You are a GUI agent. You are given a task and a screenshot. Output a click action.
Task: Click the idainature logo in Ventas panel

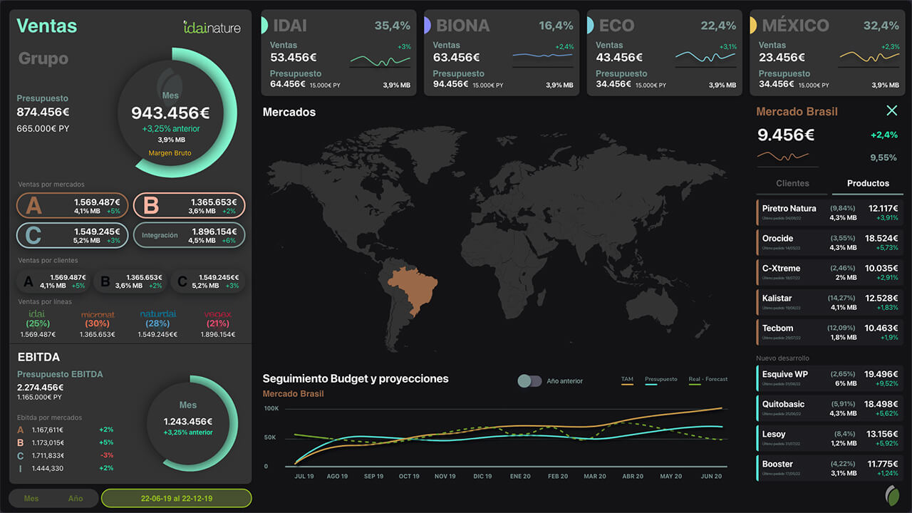pos(212,27)
